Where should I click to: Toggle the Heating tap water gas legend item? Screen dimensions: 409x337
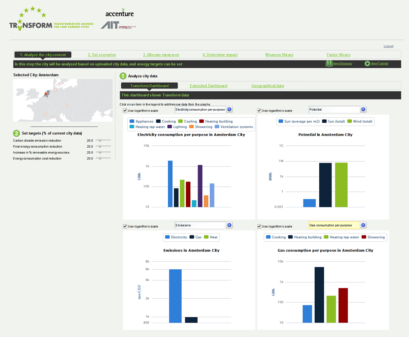point(341,237)
